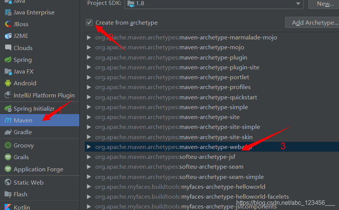
Task: Expand the myfaces-archetype-helloworld arrow
Action: [x=89, y=186]
